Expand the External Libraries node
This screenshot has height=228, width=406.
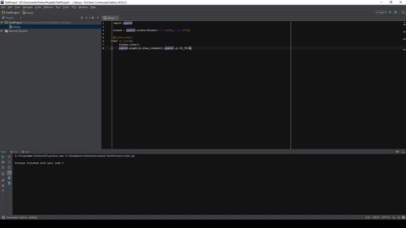click(2, 31)
